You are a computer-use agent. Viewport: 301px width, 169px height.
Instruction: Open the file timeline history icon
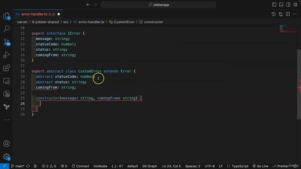tap(274, 14)
